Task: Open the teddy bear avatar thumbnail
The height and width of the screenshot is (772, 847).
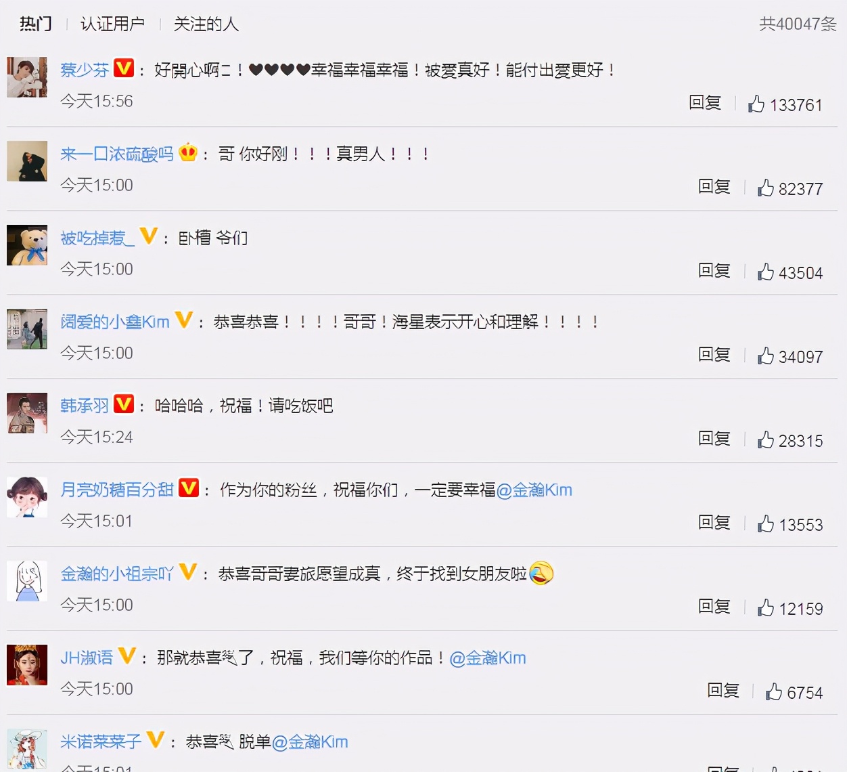Action: (x=27, y=245)
